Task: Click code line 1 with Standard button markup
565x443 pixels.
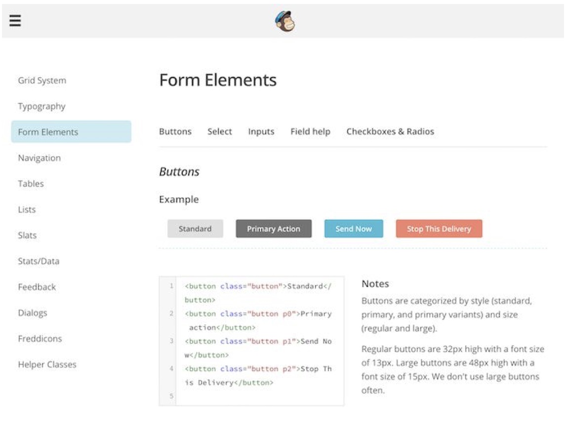Action: click(x=258, y=293)
